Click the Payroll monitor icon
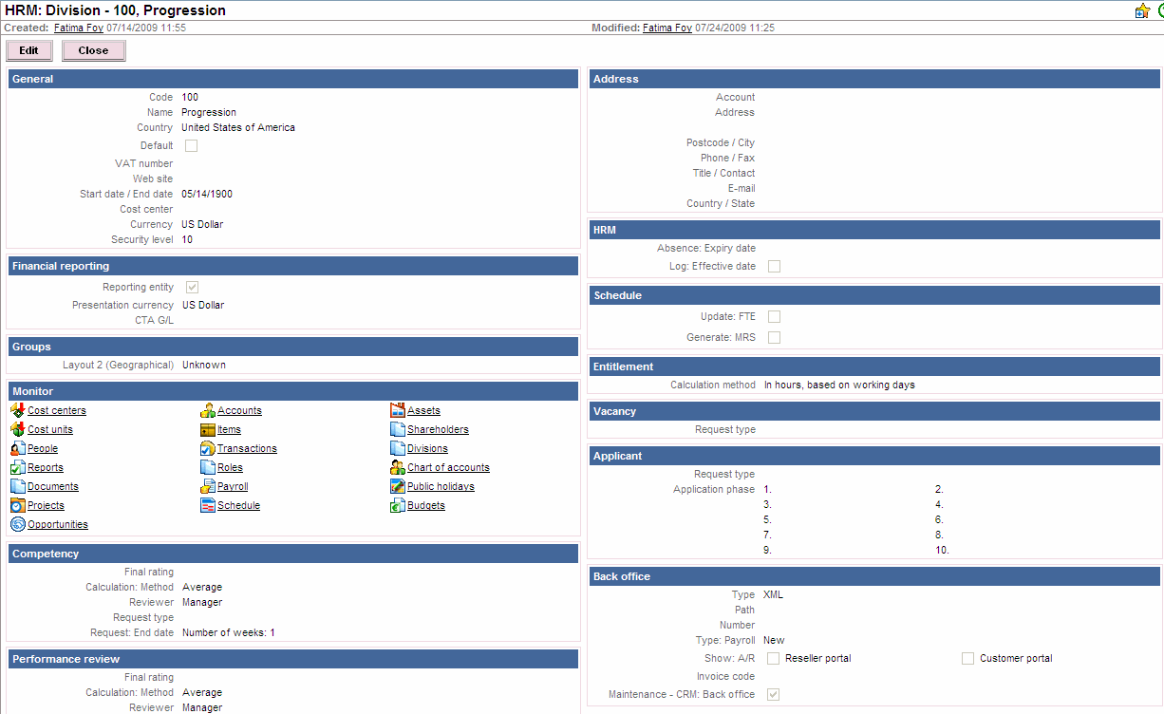The width and height of the screenshot is (1164, 714). [208, 486]
